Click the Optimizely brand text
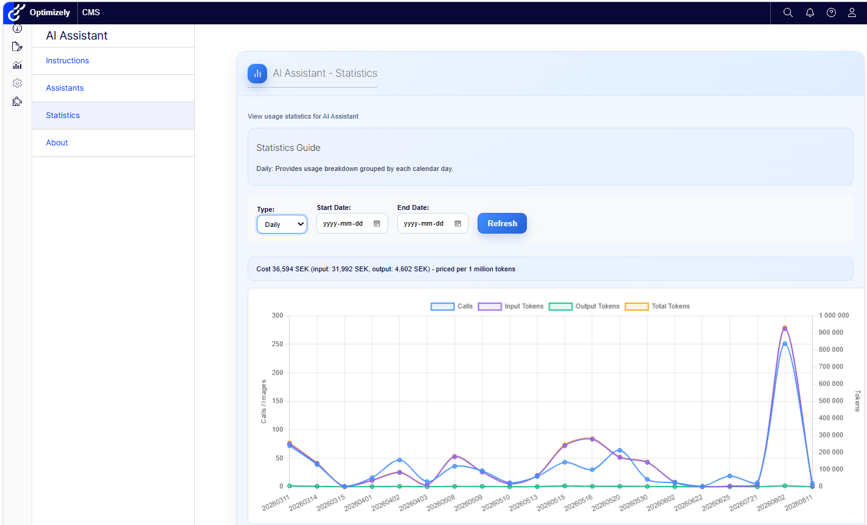 point(50,12)
